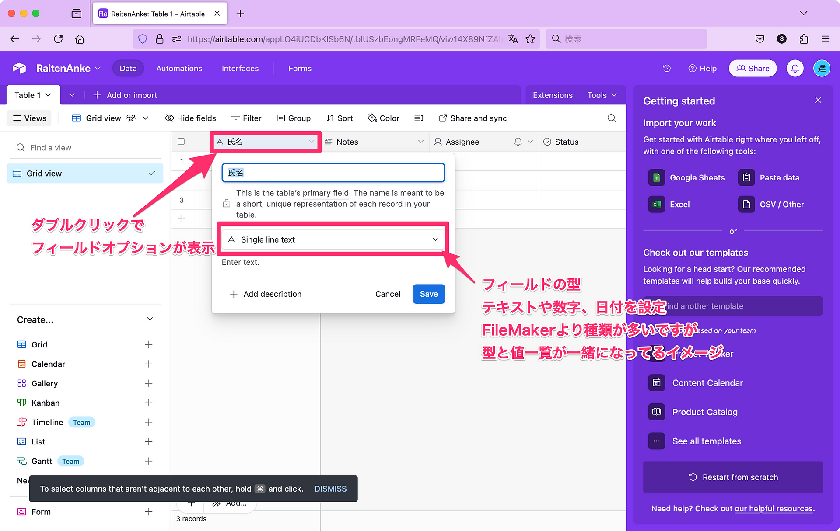
Task: Add a new Timeline view with the plus icon
Action: tap(149, 422)
